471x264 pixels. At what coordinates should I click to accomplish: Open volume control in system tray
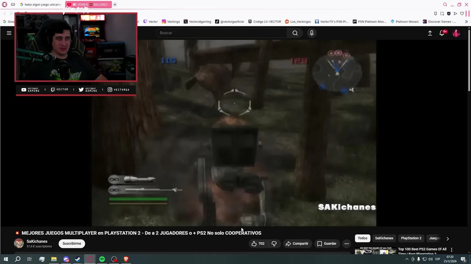pyautogui.click(x=430, y=259)
